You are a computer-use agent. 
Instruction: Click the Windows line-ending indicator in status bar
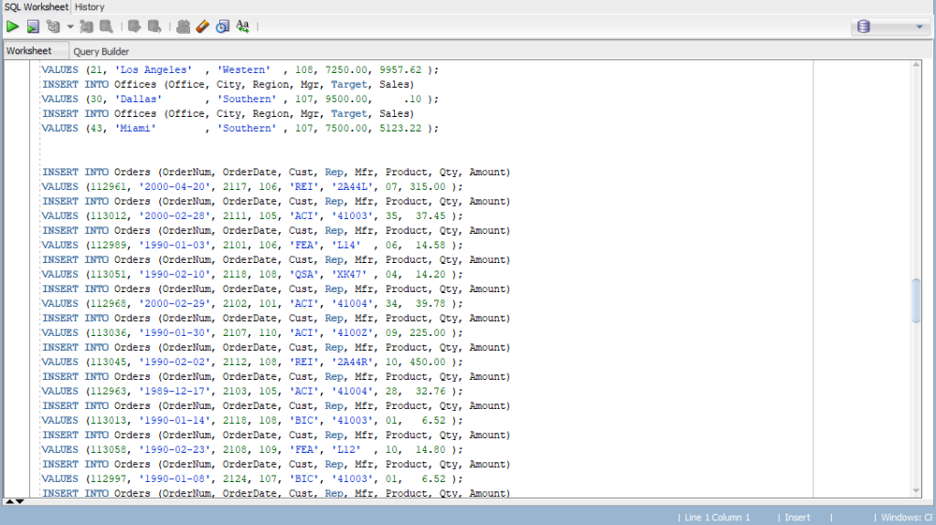click(x=907, y=518)
